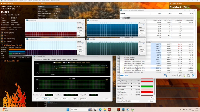Enable GPU-Z Log to file checkbox
This screenshot has height=112, width=200.
point(118,98)
